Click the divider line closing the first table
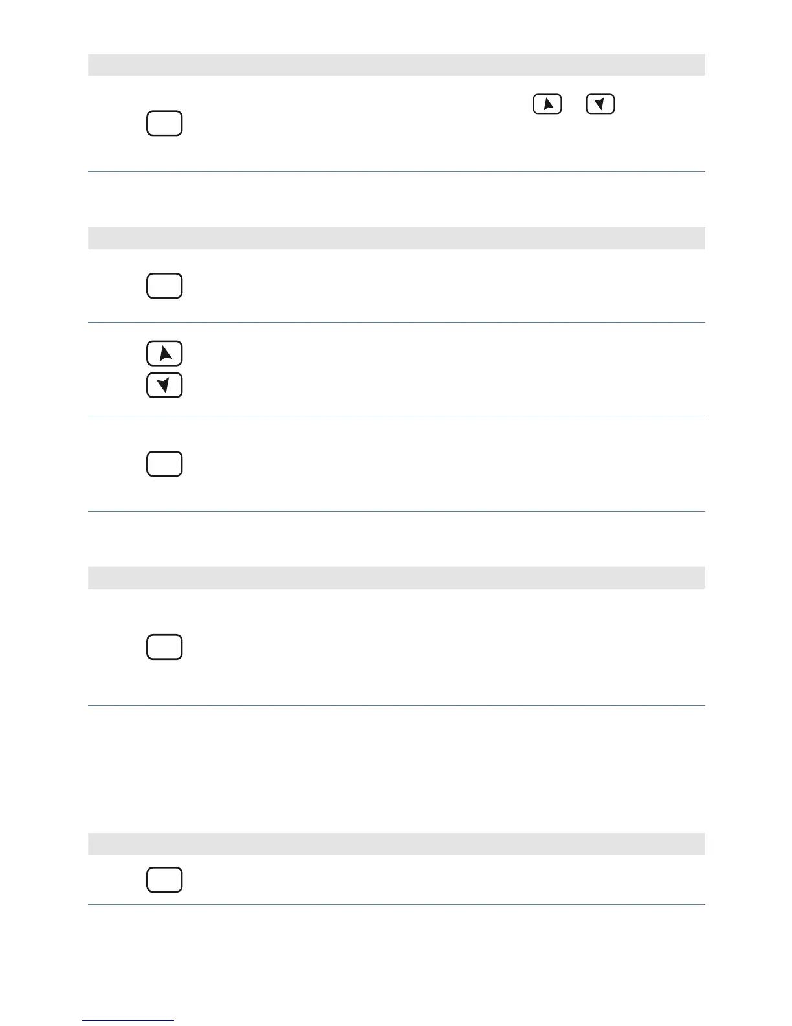Screen dimensions: 792x1026 pyautogui.click(x=397, y=172)
